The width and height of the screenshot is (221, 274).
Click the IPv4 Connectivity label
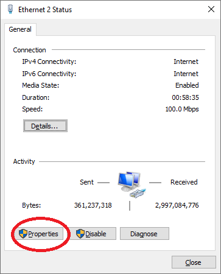coord(49,61)
